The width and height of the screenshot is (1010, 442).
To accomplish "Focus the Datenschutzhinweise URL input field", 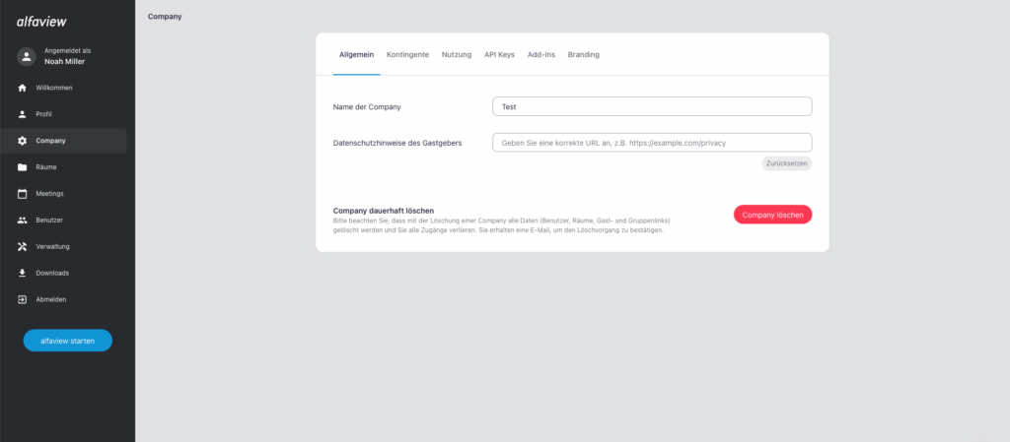I will 652,143.
